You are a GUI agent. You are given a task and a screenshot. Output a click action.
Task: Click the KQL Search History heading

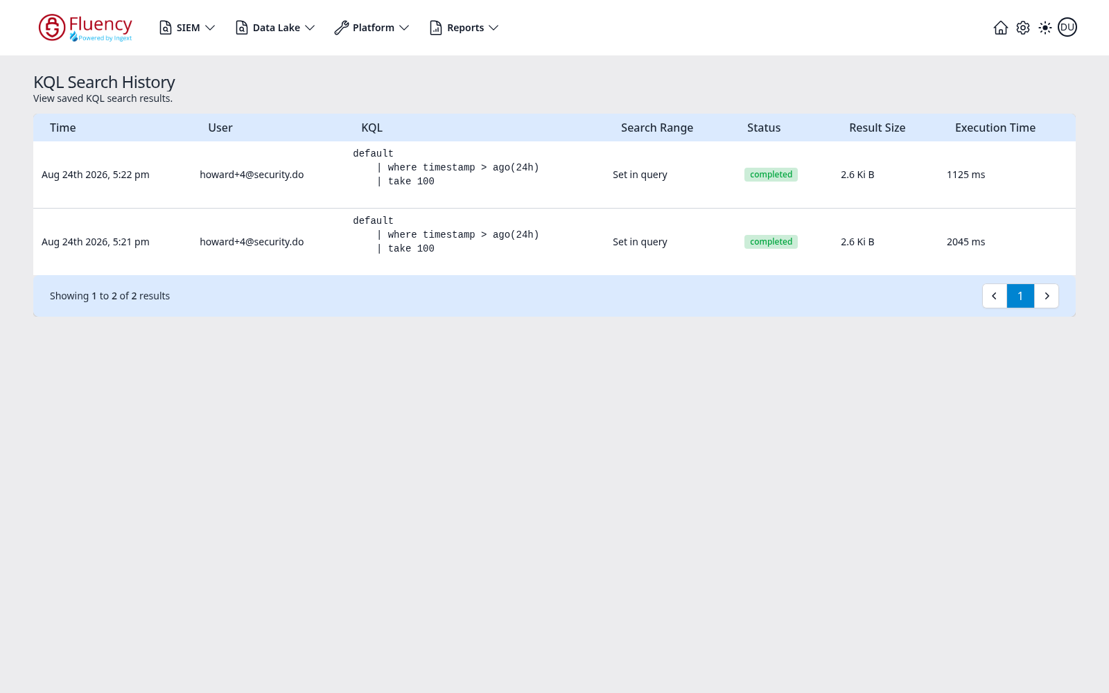point(104,82)
